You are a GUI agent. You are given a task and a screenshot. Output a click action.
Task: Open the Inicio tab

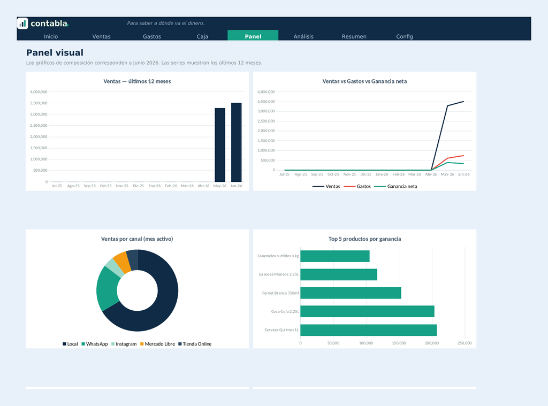[51, 36]
